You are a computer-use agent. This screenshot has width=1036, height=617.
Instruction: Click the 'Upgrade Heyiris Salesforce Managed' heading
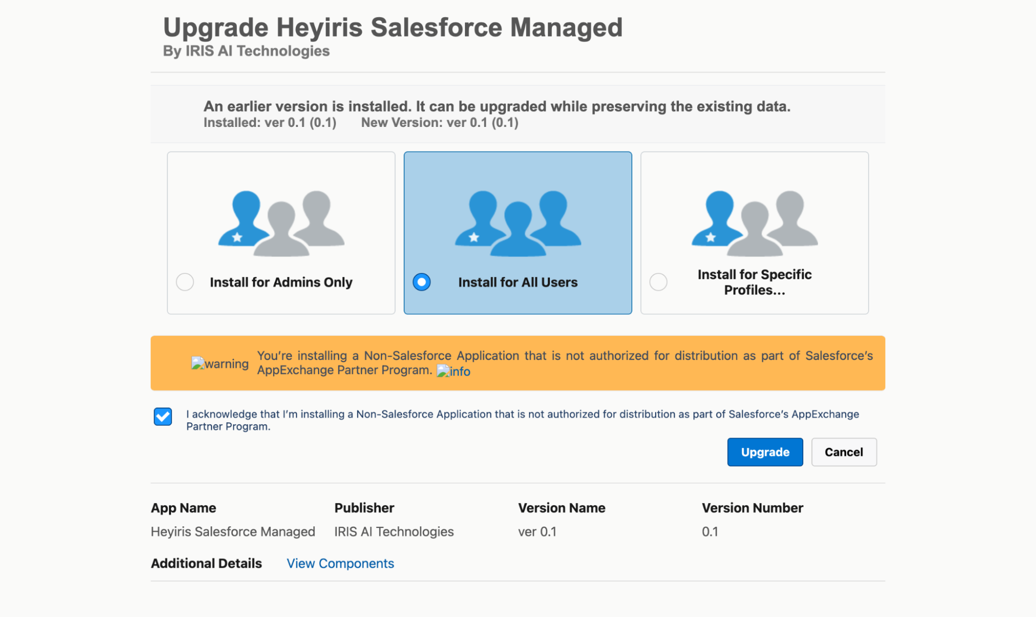[393, 27]
